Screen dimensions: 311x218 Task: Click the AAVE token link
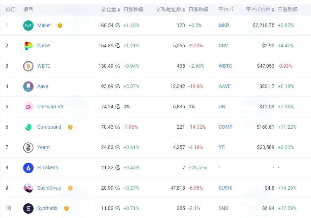pyautogui.click(x=225, y=87)
